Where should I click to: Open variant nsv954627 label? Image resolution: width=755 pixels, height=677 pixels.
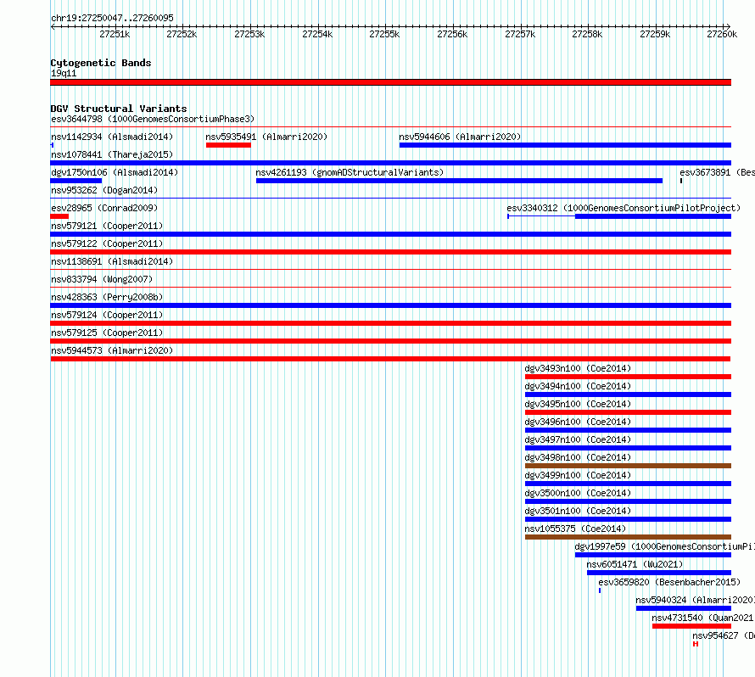[724, 635]
